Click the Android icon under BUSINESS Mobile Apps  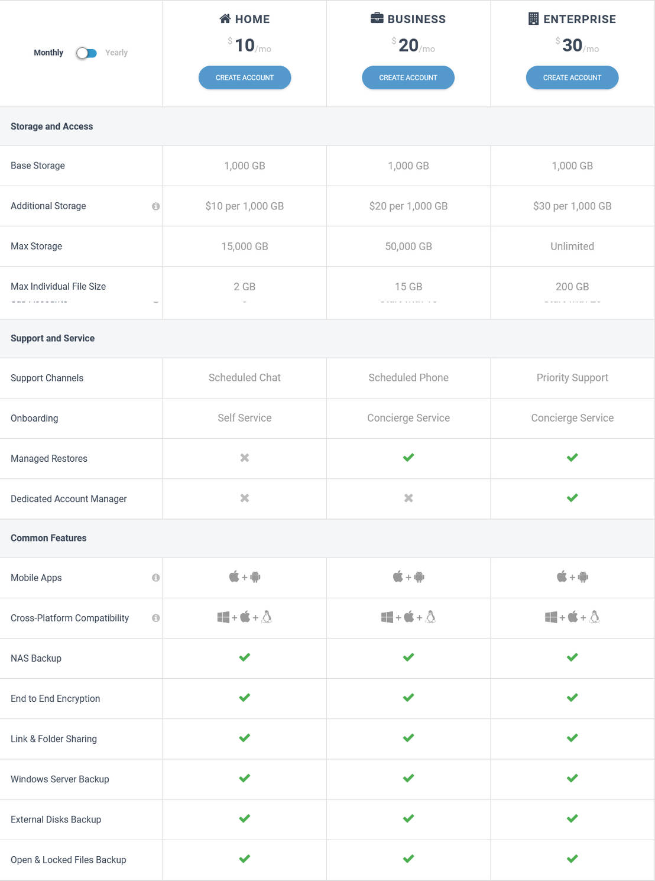[x=418, y=576]
